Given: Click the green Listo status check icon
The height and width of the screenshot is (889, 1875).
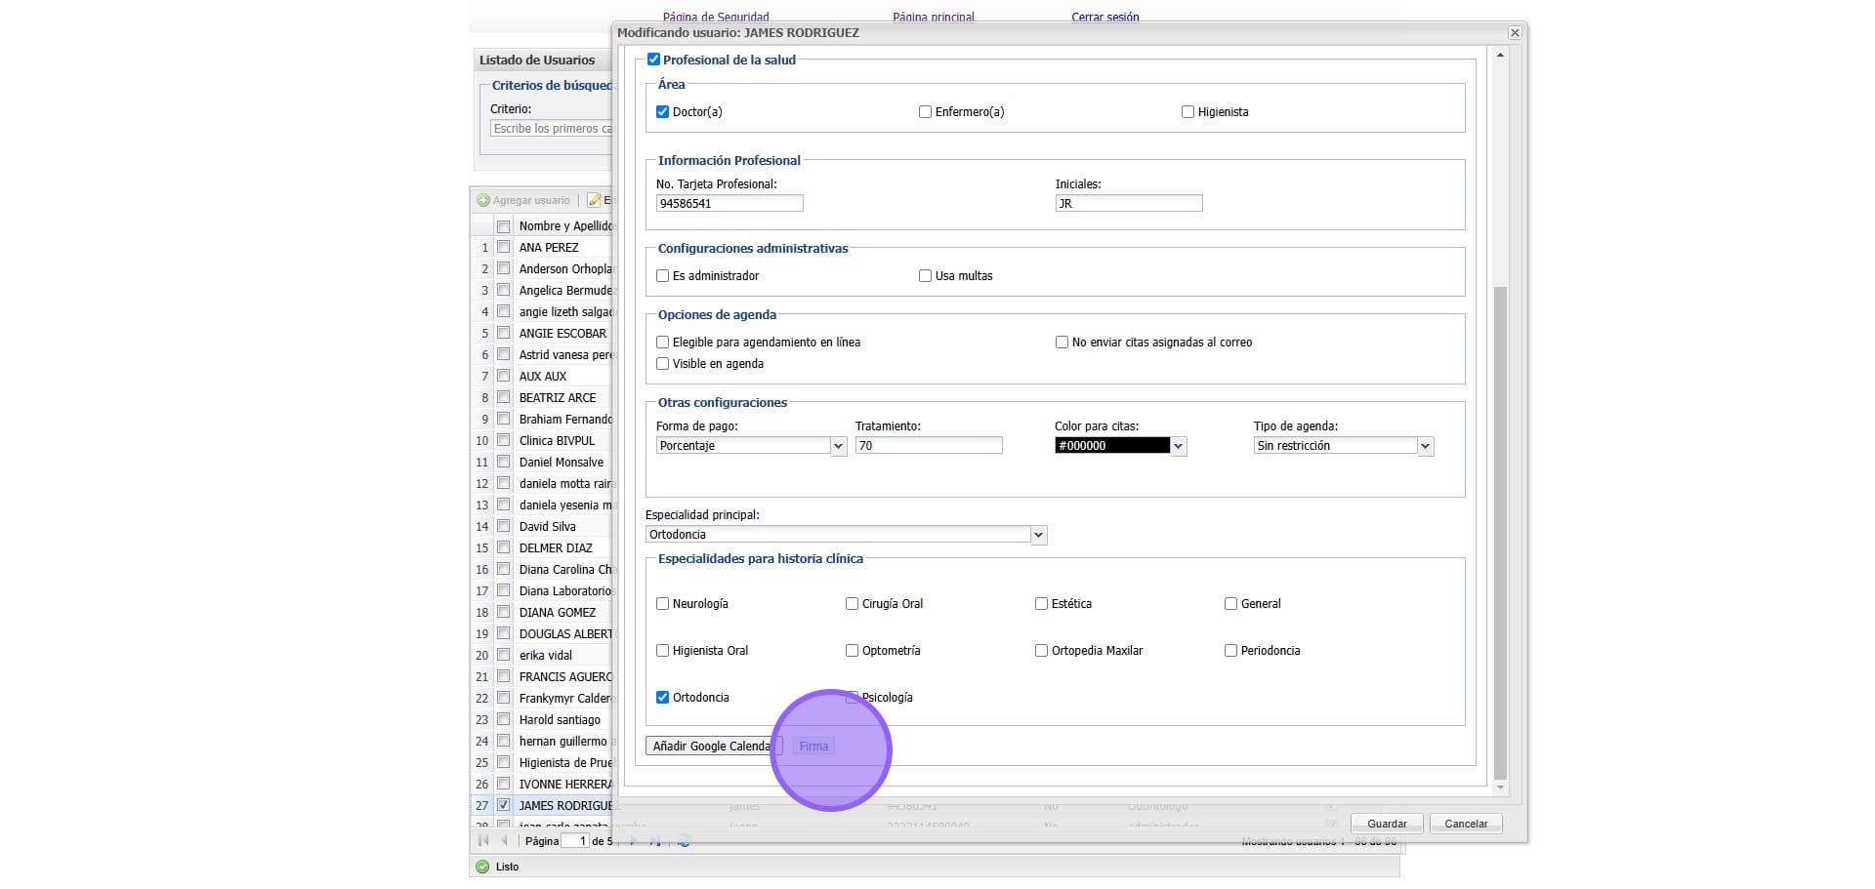Looking at the screenshot, I should click(x=482, y=867).
